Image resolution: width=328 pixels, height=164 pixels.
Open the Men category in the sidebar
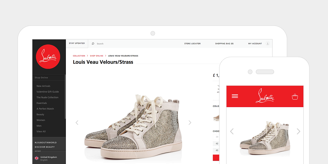click(39, 126)
